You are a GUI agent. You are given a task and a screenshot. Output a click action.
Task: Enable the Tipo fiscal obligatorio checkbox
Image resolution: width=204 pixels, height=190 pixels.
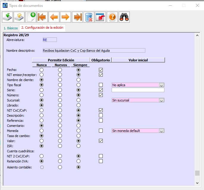[101, 85]
